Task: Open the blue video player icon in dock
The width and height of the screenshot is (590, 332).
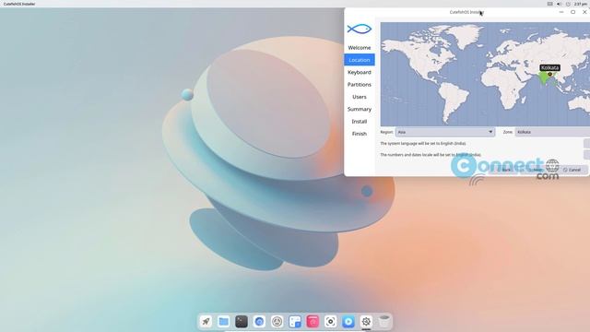Action: pos(348,322)
